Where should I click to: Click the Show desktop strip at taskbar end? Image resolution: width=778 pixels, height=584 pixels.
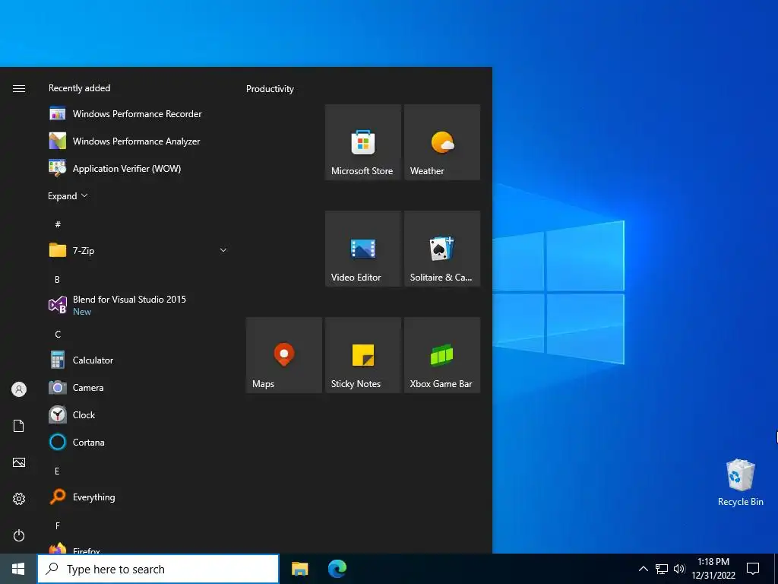coord(776,569)
